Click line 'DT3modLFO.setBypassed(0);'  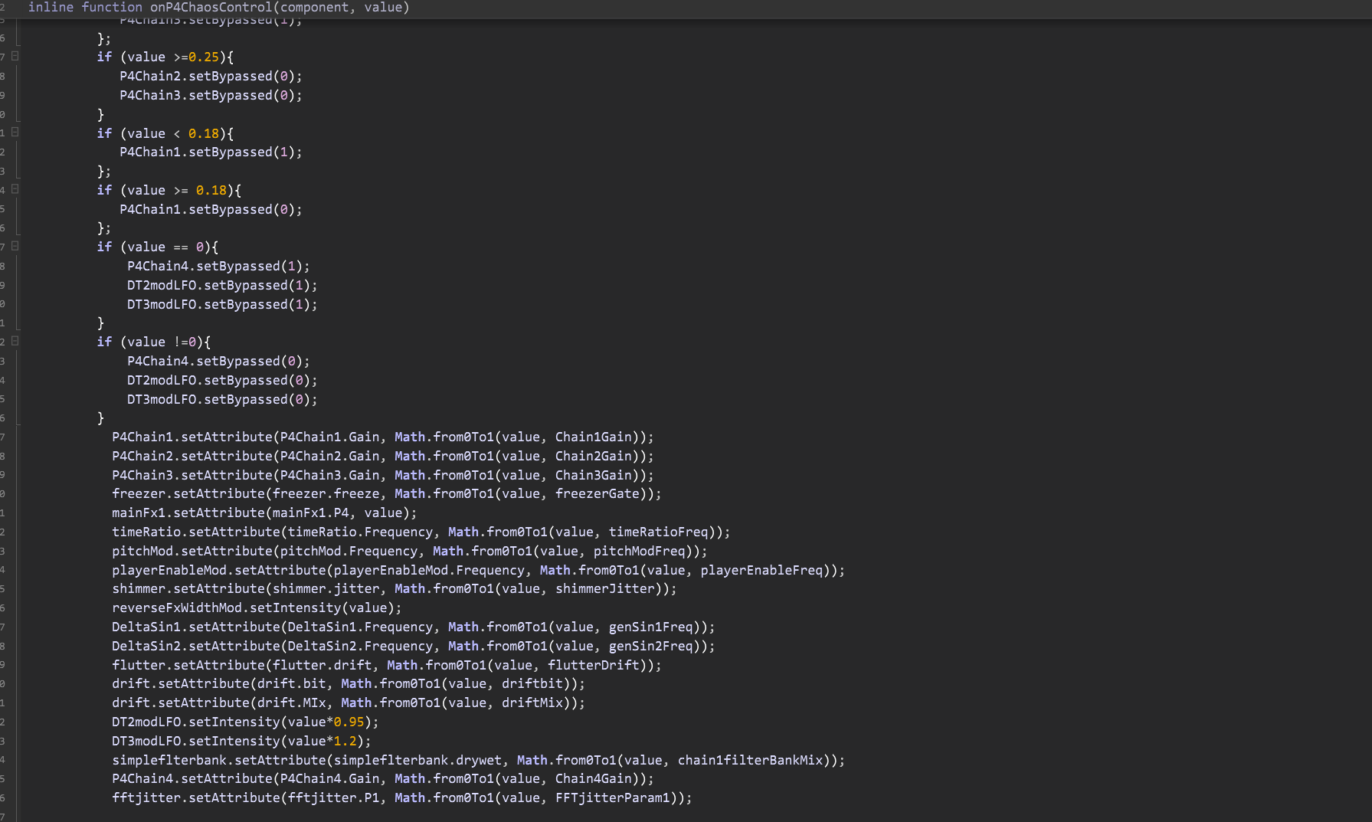(222, 399)
